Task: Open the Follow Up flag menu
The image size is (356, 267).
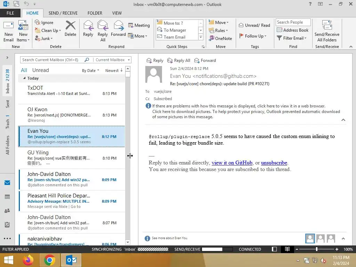Action: coord(253,36)
